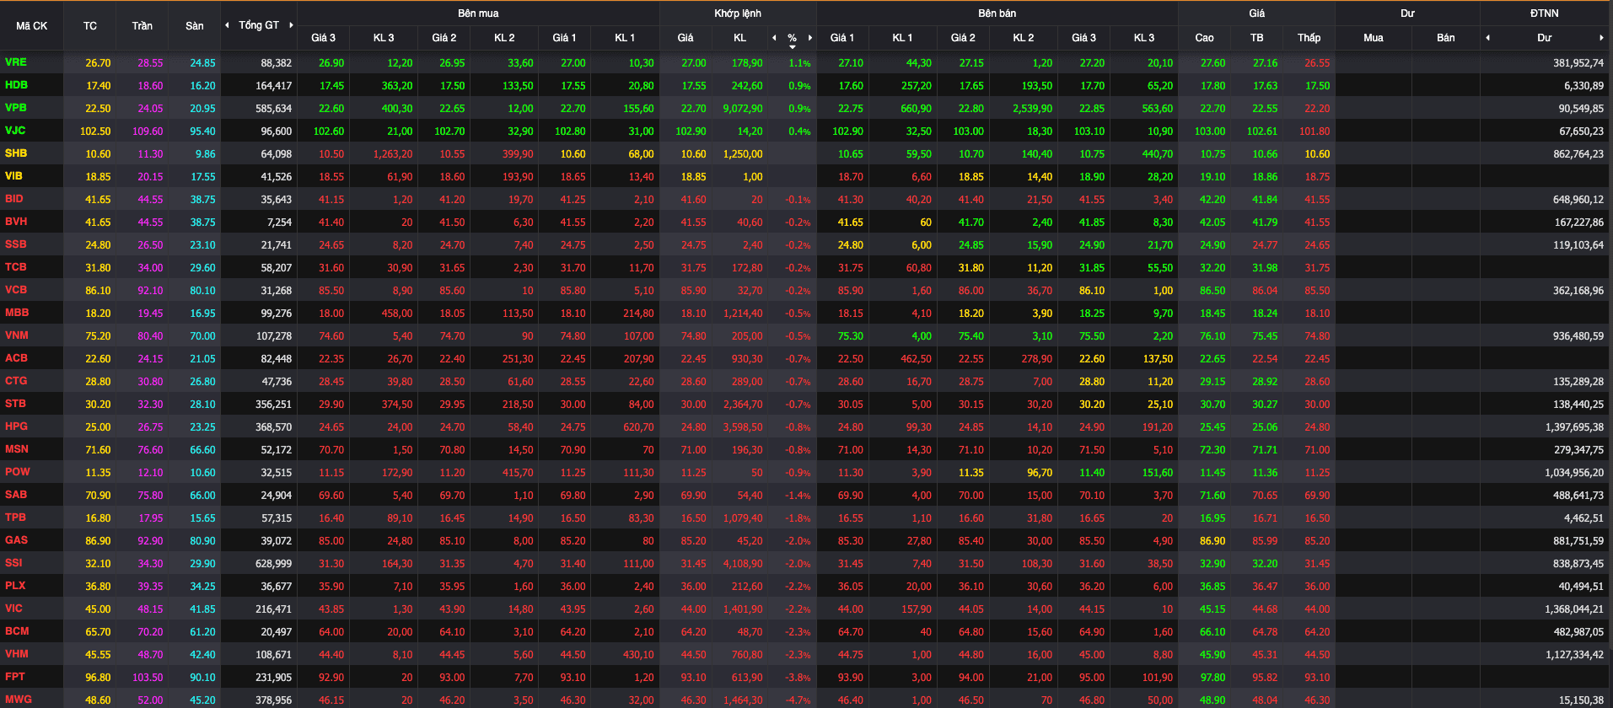Open the SAB stock symbol
1613x708 pixels.
coord(16,495)
